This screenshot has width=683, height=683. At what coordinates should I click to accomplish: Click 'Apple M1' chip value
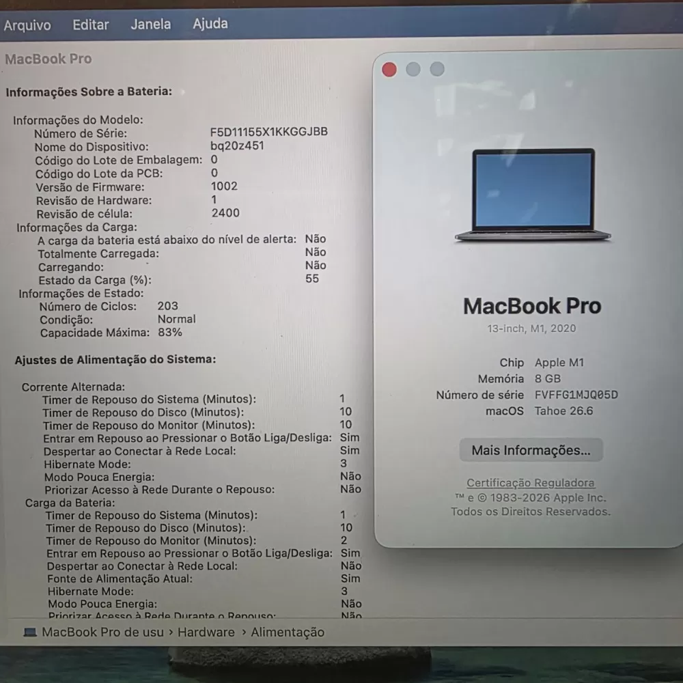pos(559,363)
